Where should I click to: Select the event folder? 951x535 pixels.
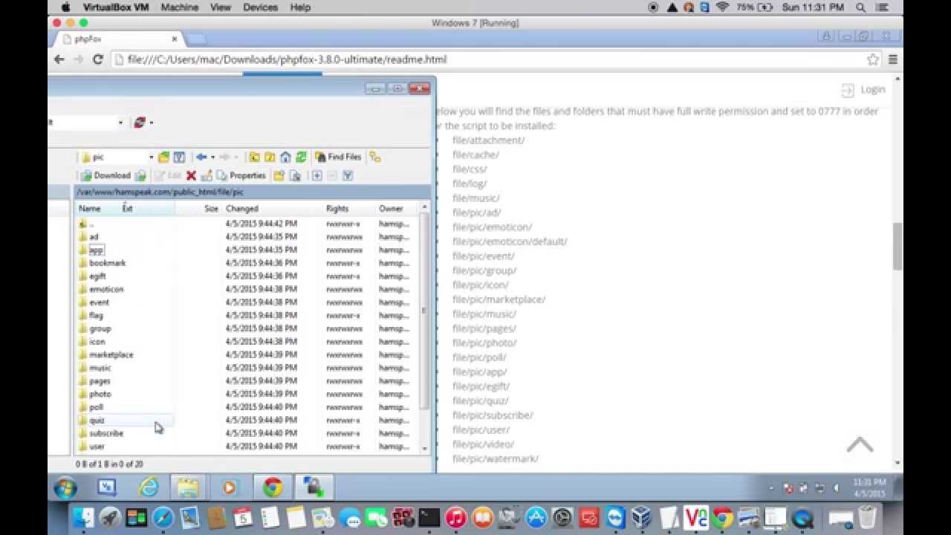99,302
